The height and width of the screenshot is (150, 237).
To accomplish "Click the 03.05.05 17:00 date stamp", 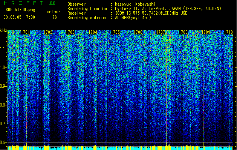I will point(19,17).
